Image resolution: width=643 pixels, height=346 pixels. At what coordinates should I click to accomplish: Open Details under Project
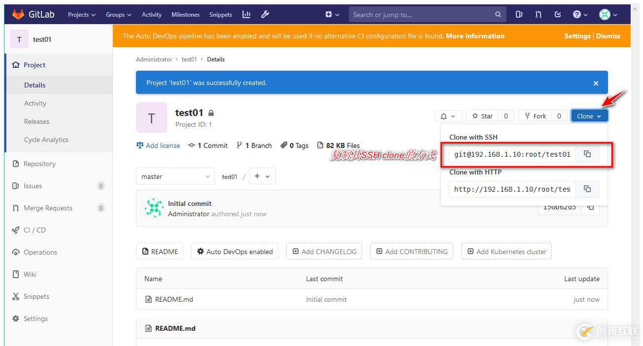click(34, 85)
